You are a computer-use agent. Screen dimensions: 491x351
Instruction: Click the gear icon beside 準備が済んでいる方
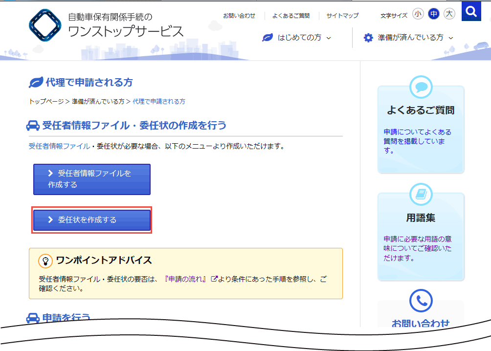point(368,38)
